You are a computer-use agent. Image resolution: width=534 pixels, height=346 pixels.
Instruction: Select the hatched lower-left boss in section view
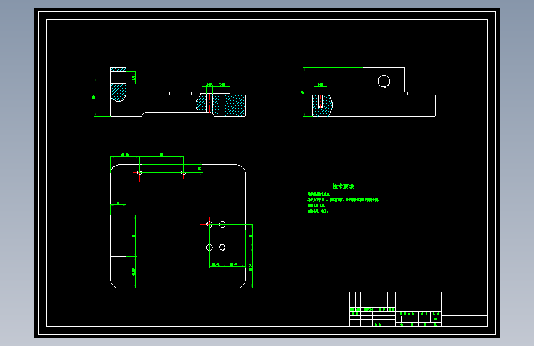pyautogui.click(x=118, y=92)
